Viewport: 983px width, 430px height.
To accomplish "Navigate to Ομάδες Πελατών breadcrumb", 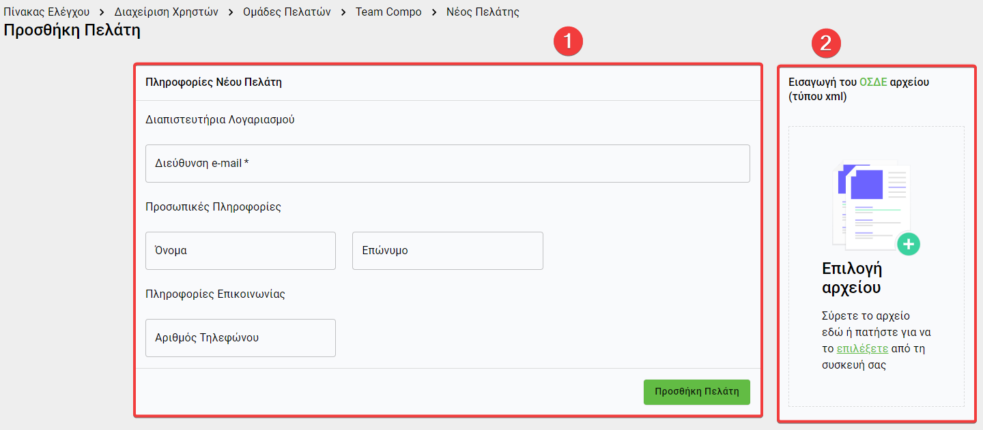I will coord(287,12).
